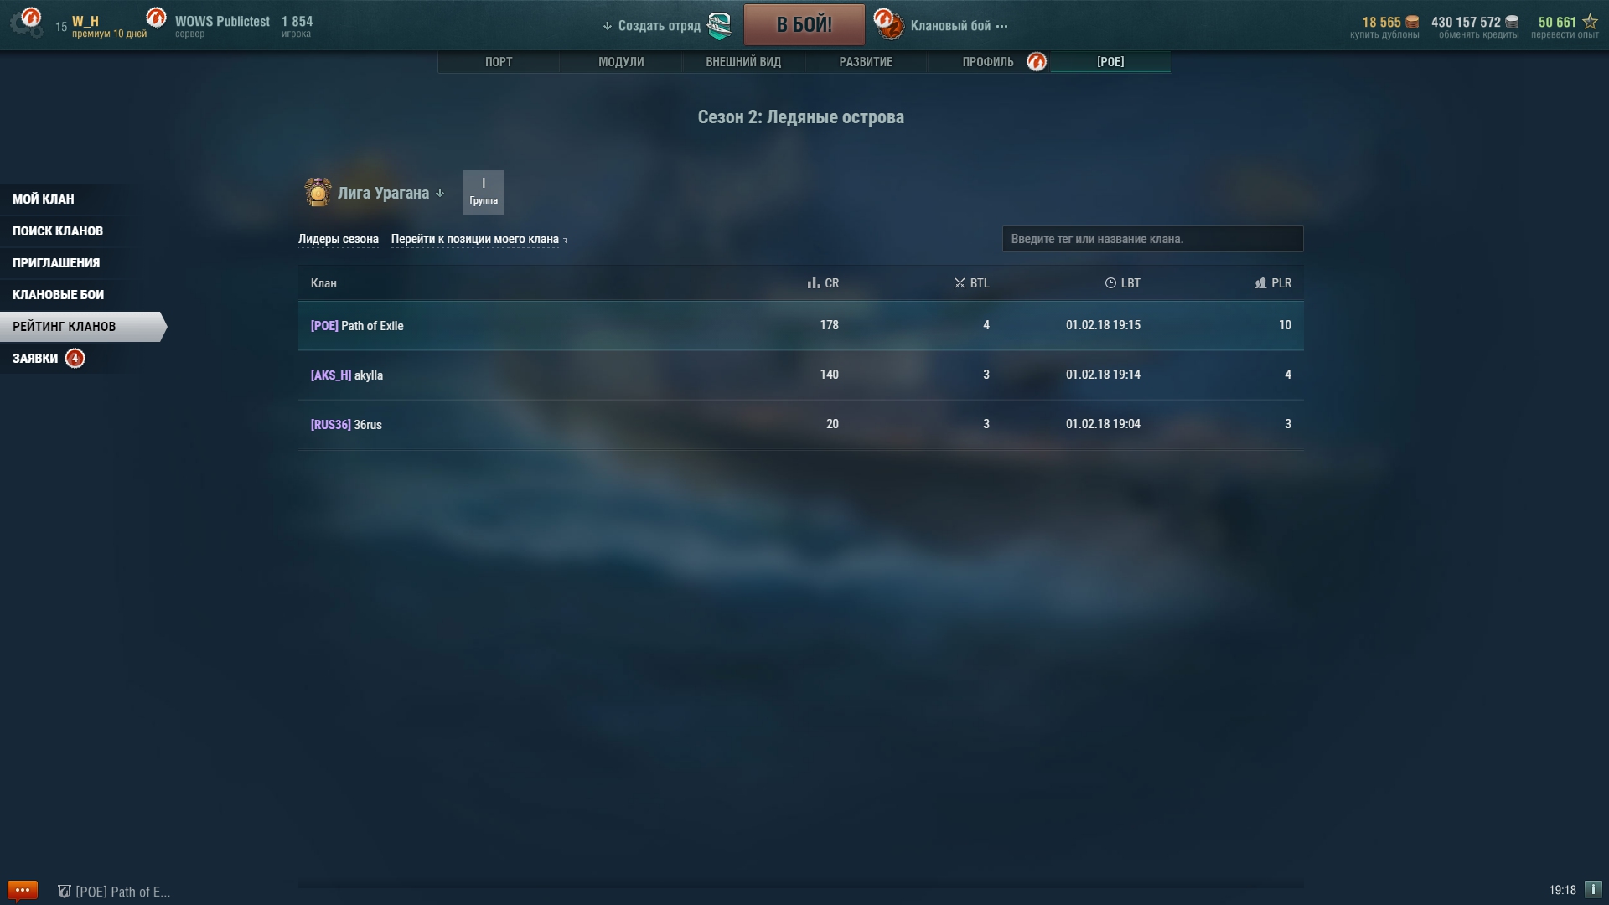Screen dimensions: 1609x905
Task: Click the info icon in bottom corner
Action: [x=1593, y=890]
